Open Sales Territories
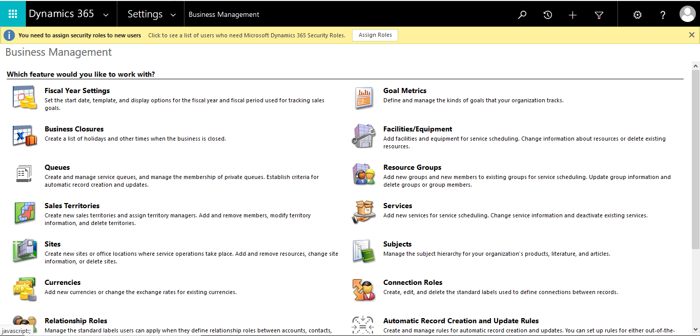The height and width of the screenshot is (336, 700). (x=72, y=206)
